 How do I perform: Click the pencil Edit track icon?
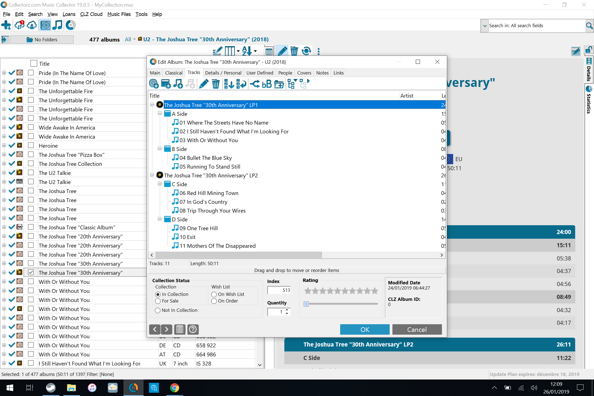[204, 84]
